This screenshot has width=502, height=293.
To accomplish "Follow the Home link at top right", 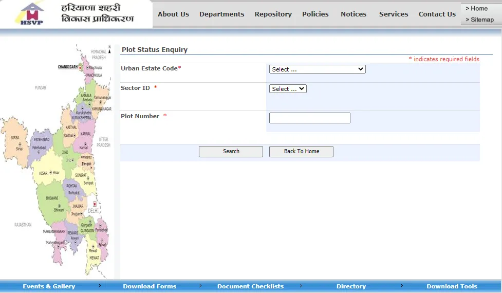I will pos(479,9).
